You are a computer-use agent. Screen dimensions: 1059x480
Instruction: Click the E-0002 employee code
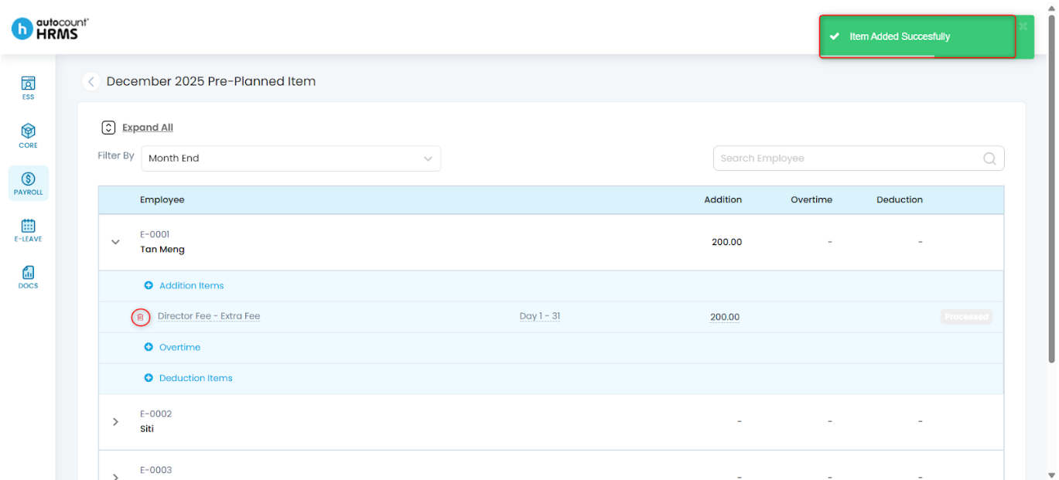tap(155, 414)
